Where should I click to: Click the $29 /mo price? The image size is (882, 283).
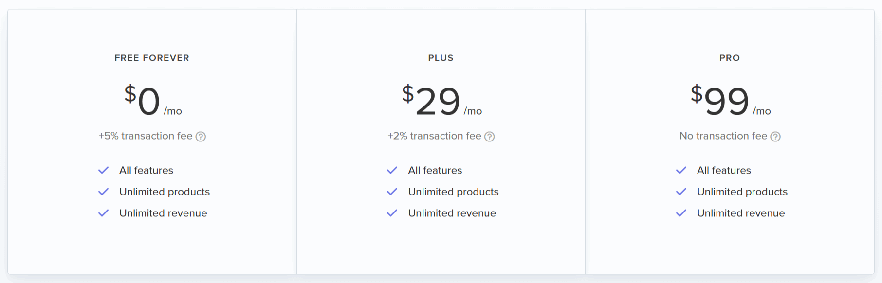click(442, 100)
